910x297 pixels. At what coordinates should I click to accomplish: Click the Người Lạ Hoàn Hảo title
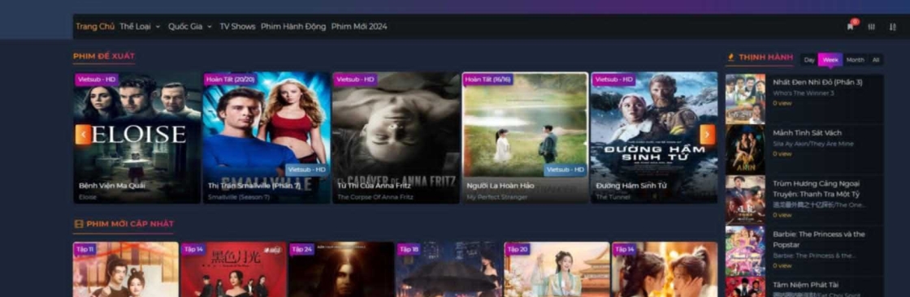click(x=500, y=186)
